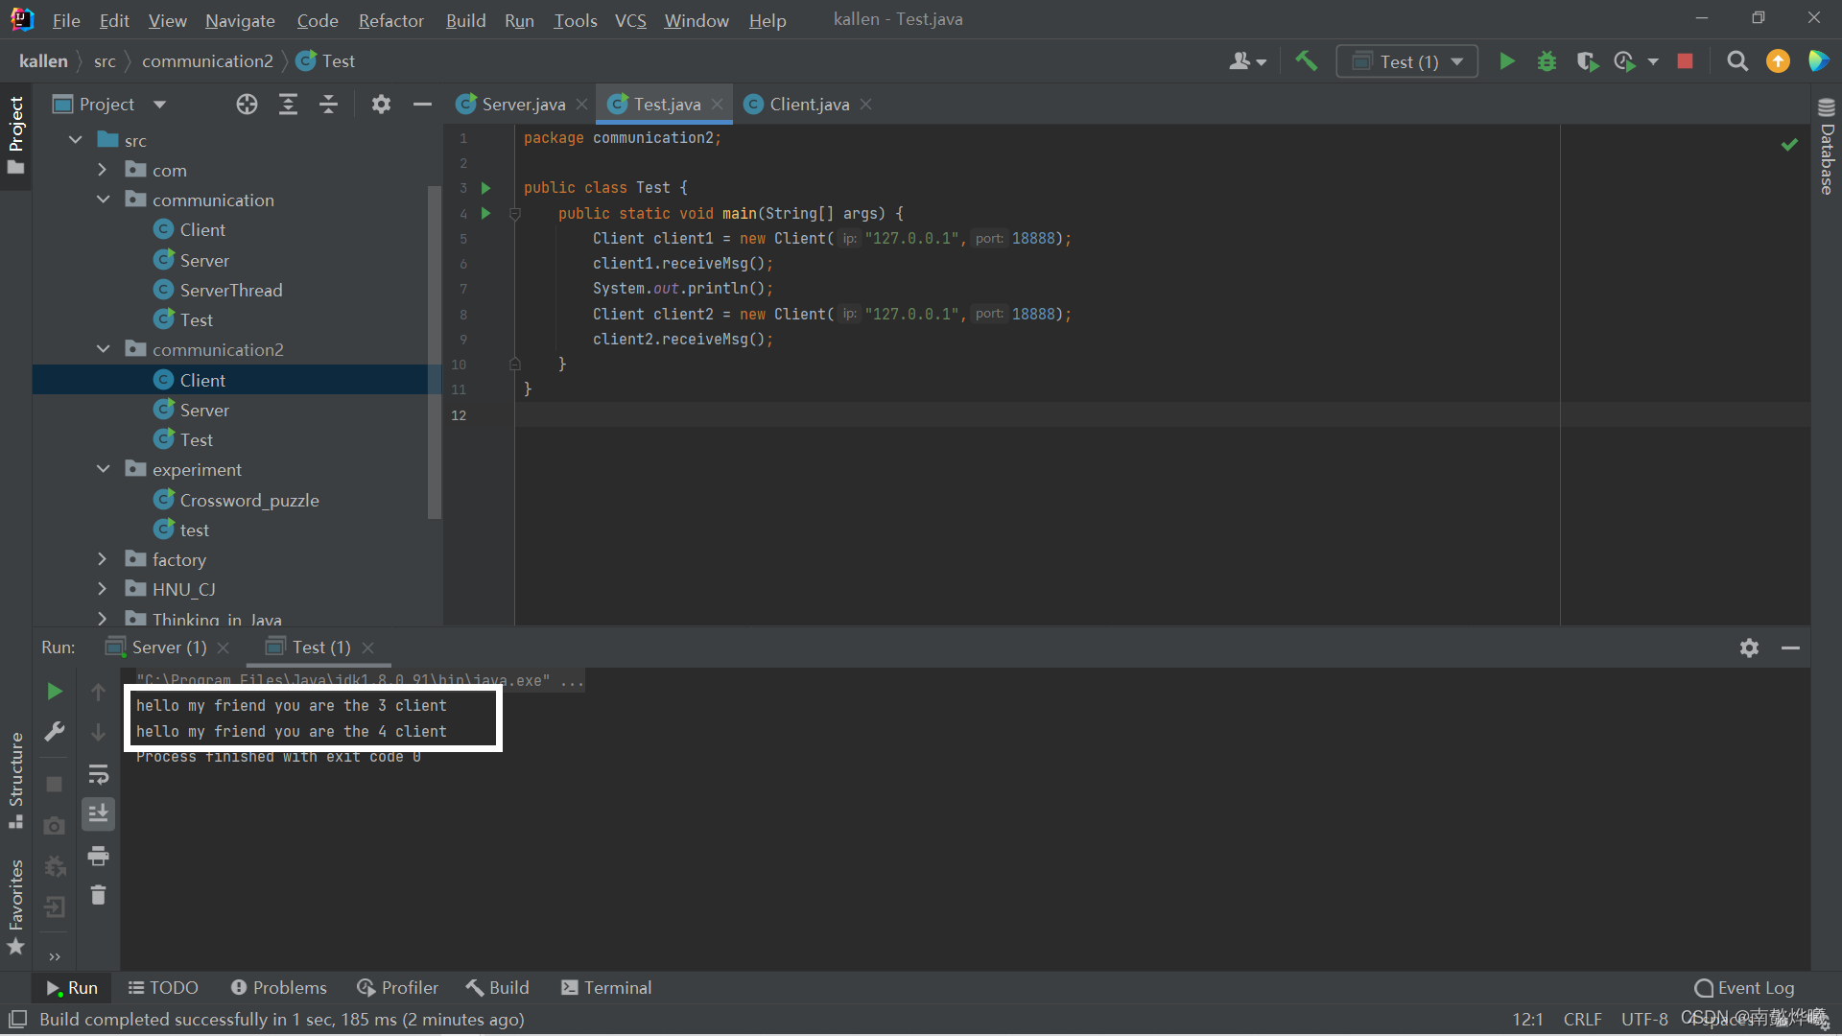Screen dimensions: 1842x1036
Task: Toggle scroll to end of console
Action: pos(98,814)
